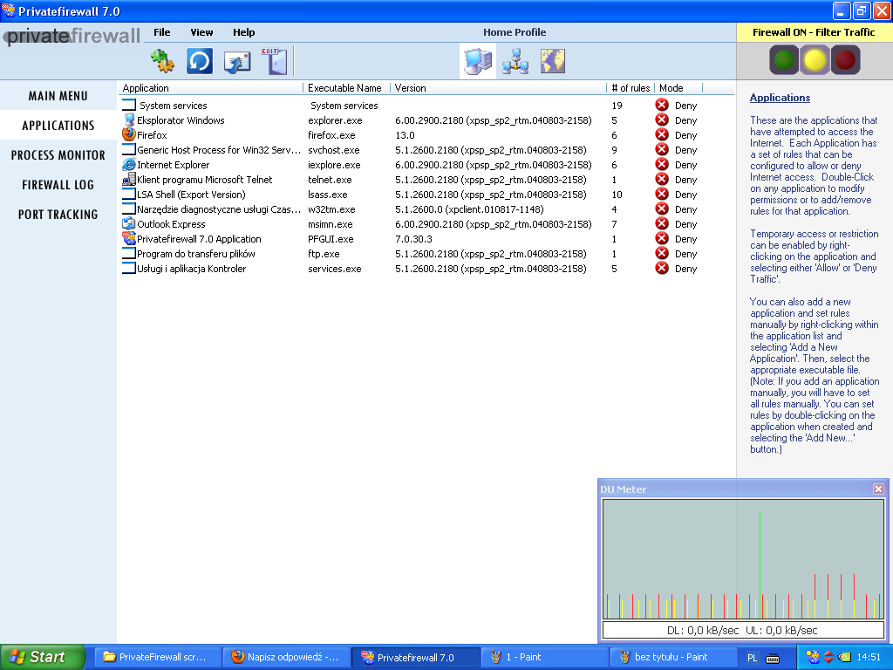Click the Deny icon for svchost.exe
The image size is (893, 670).
pos(662,149)
